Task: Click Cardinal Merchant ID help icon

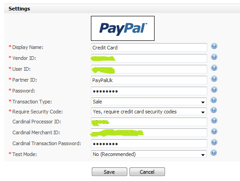Action: click(x=214, y=131)
